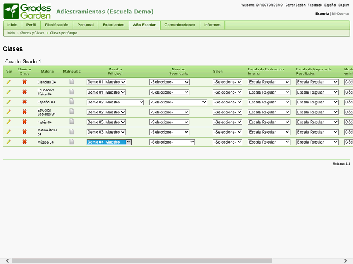Click Grupos y Clases breadcrumb link
This screenshot has height=264, width=353.
click(34, 33)
